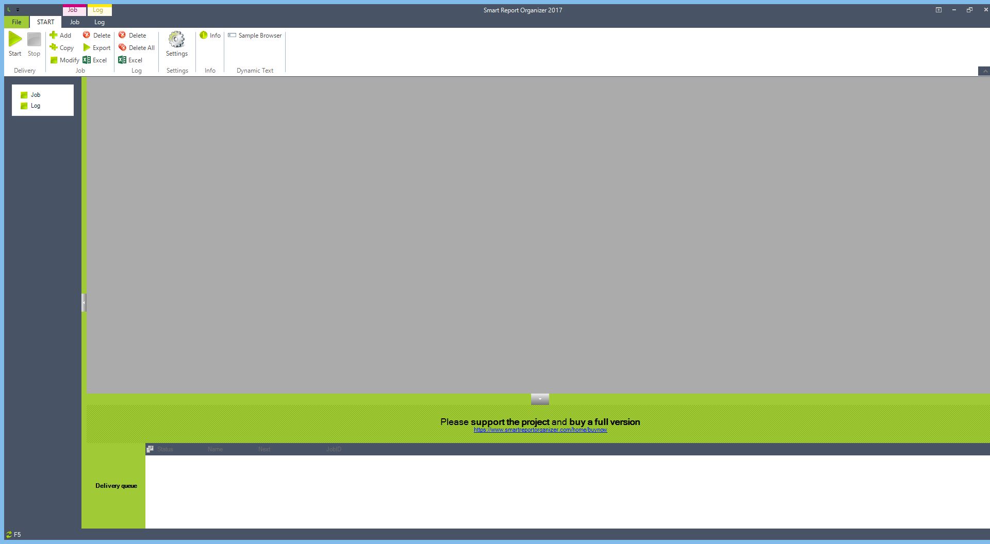990x544 pixels.
Task: Collapse the ribbon with the chevron arrow
Action: [x=985, y=72]
